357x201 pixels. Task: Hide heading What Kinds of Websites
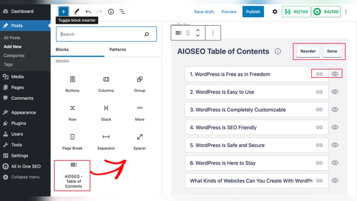[x=335, y=180]
